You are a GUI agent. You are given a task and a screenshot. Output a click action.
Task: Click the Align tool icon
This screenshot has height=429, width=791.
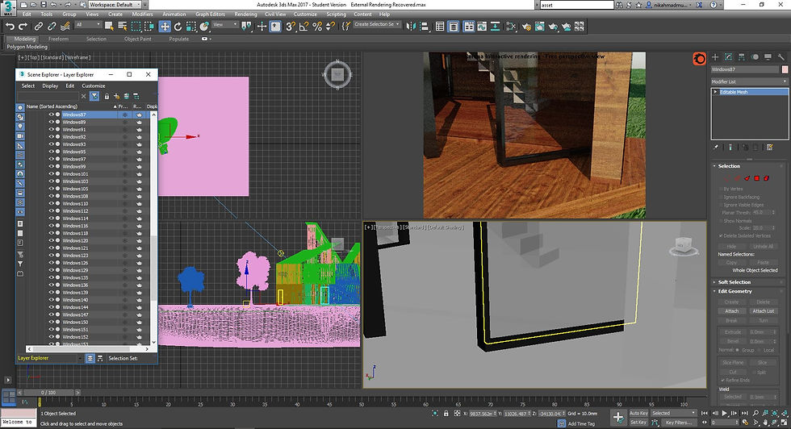pos(424,27)
